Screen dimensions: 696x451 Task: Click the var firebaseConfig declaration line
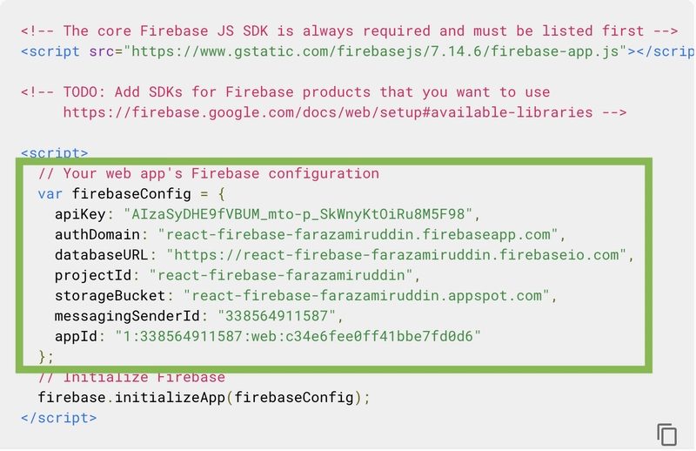tap(131, 194)
